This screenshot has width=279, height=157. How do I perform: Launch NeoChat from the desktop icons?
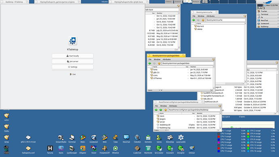[126, 139]
